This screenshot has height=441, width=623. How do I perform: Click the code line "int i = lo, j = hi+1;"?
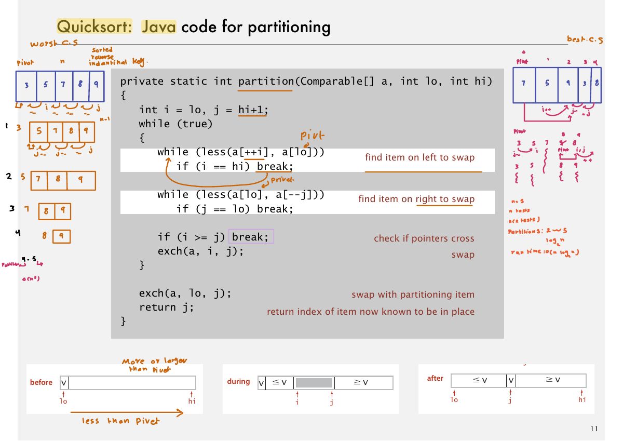tap(204, 110)
